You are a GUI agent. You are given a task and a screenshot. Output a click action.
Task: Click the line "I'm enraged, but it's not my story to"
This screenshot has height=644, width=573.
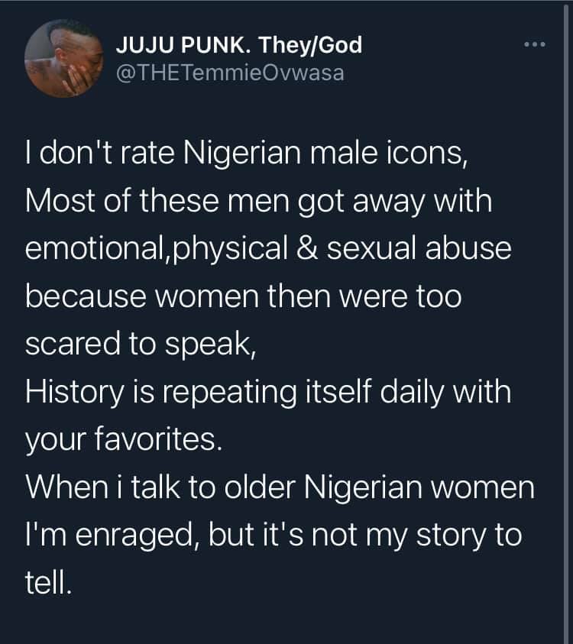273,536
